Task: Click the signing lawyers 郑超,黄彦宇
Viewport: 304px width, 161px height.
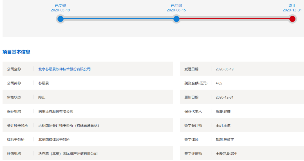Action: [x=225, y=139]
